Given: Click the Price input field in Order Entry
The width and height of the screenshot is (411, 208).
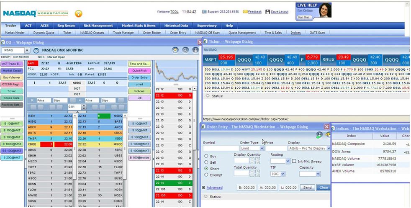Looking at the screenshot, I should pyautogui.click(x=276, y=148).
